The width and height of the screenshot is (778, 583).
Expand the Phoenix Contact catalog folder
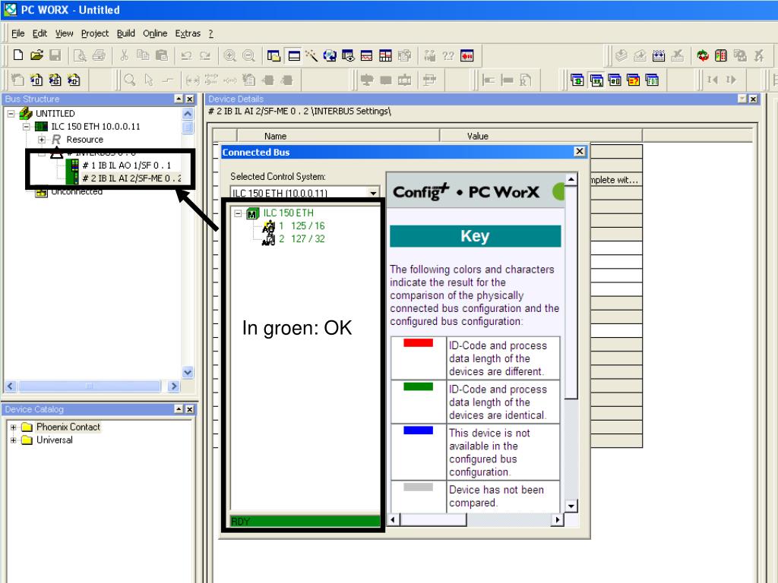[14, 427]
